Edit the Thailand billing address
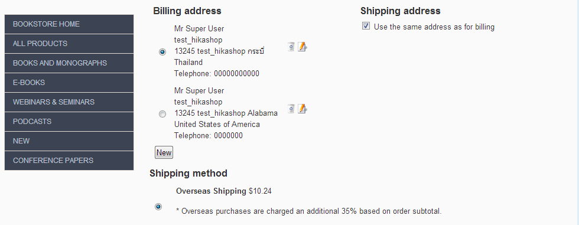 click(302, 47)
